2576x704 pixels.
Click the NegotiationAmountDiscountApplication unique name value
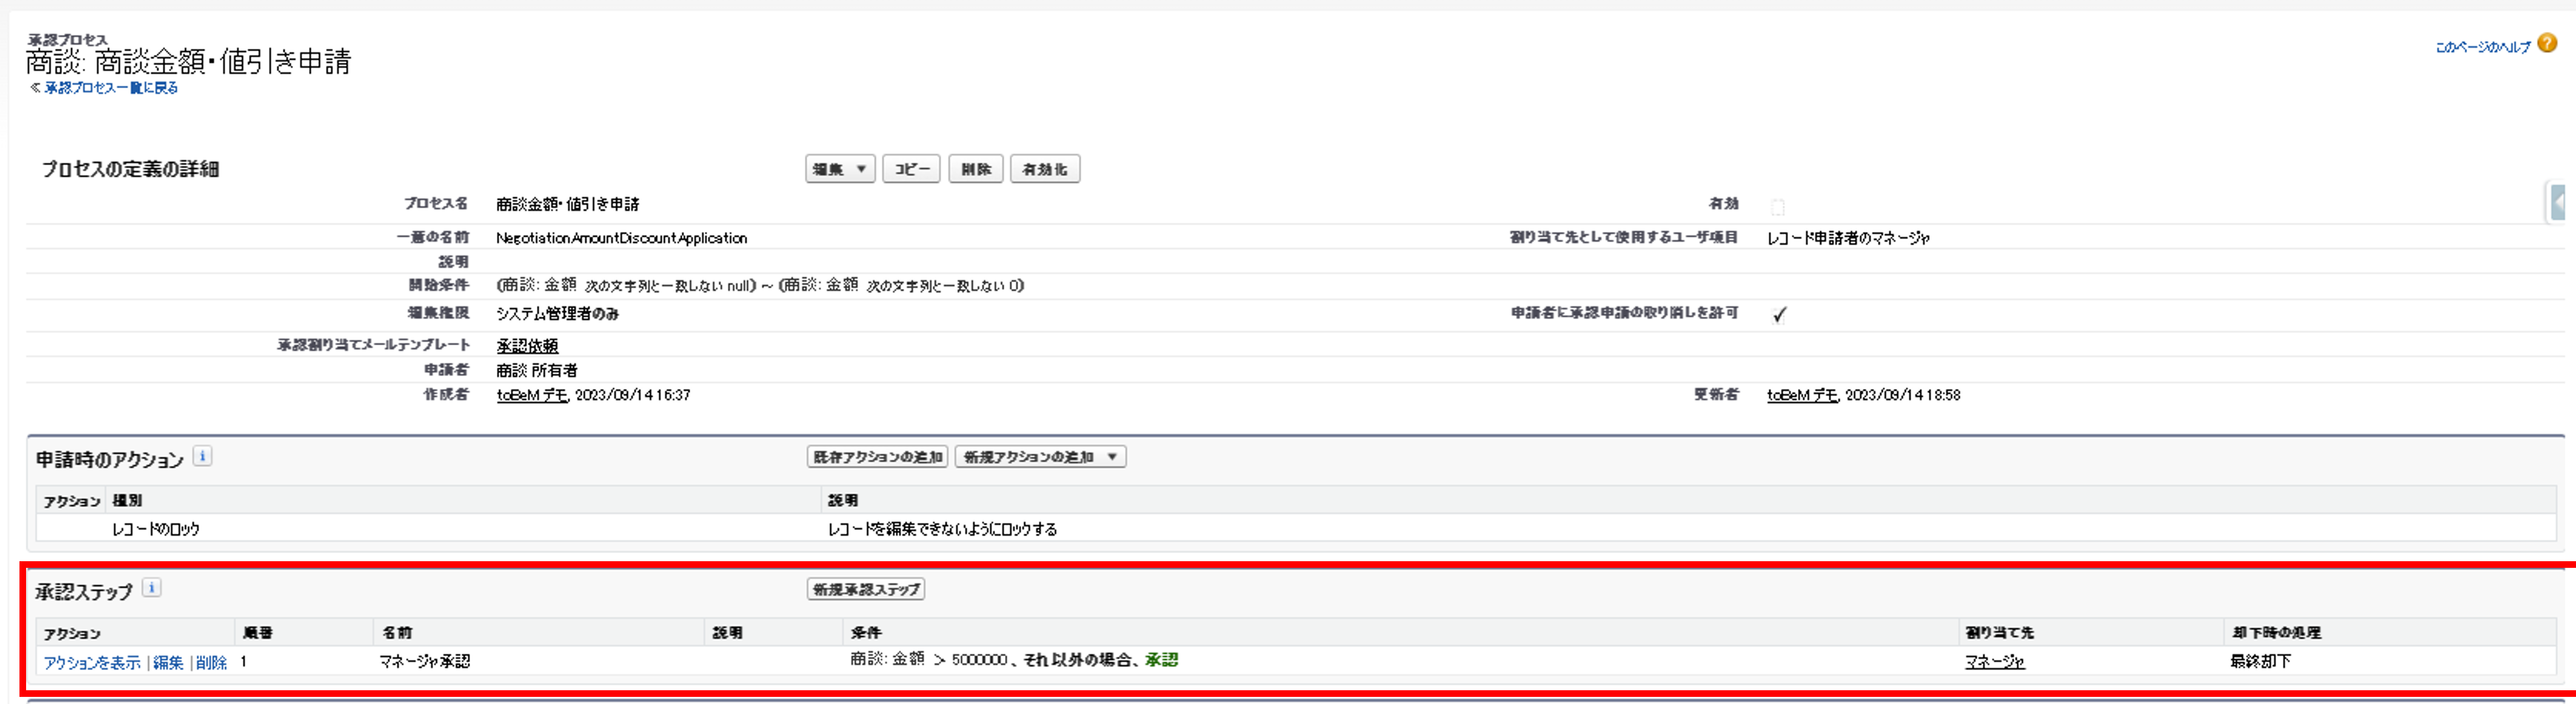pos(621,238)
